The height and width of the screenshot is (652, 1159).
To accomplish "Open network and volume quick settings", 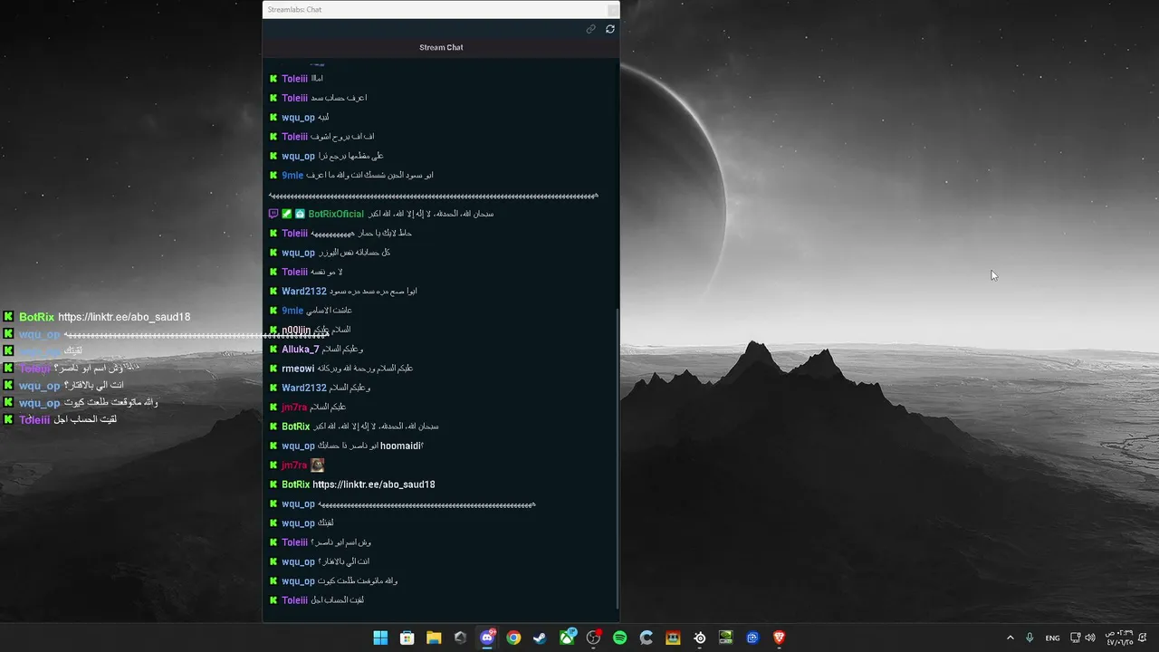I will (1084, 638).
